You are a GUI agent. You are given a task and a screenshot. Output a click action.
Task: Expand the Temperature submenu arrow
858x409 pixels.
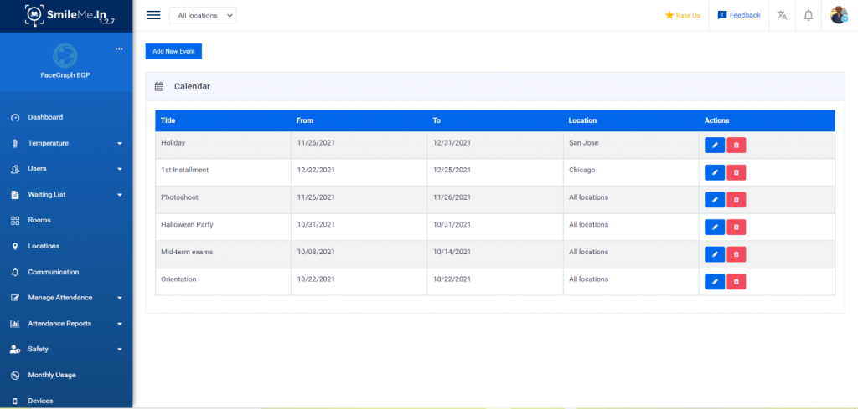click(120, 144)
